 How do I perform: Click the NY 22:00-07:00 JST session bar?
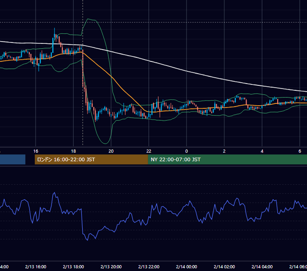(x=227, y=159)
